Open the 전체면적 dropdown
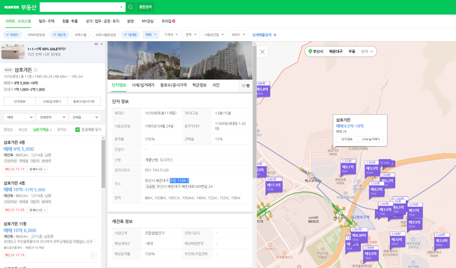 point(52,117)
